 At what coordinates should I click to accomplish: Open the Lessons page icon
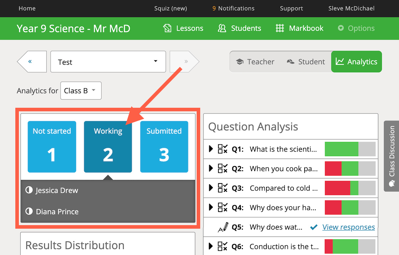coord(167,28)
